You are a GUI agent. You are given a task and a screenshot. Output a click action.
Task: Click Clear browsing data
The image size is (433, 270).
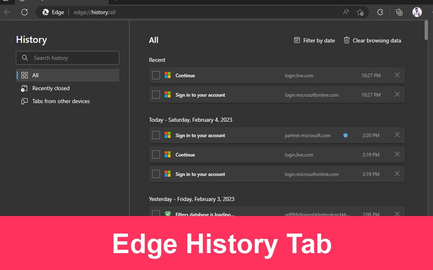point(372,40)
